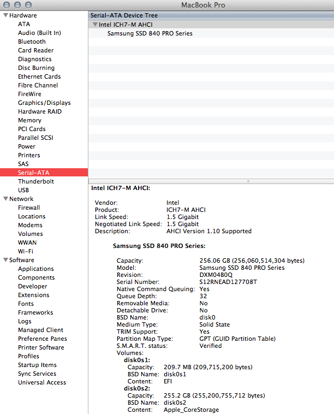Select Hardware RAID entry

[x=40, y=111]
